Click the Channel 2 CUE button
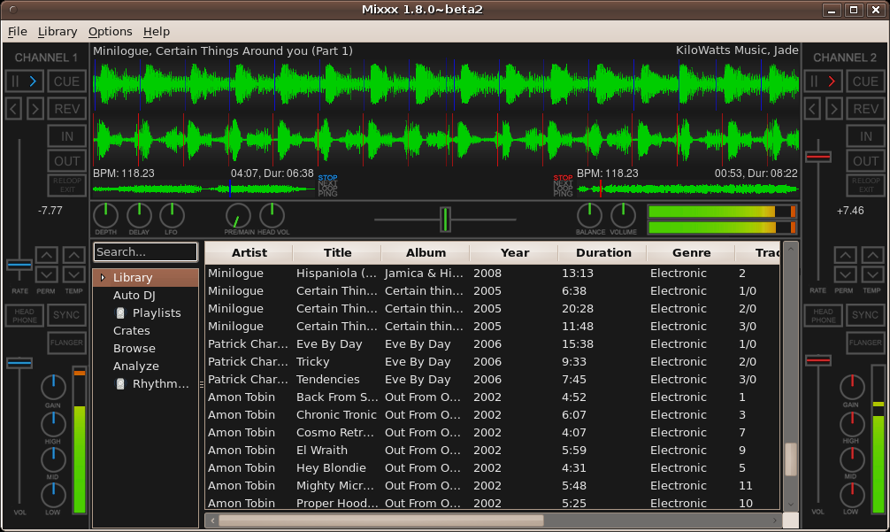 pos(865,81)
